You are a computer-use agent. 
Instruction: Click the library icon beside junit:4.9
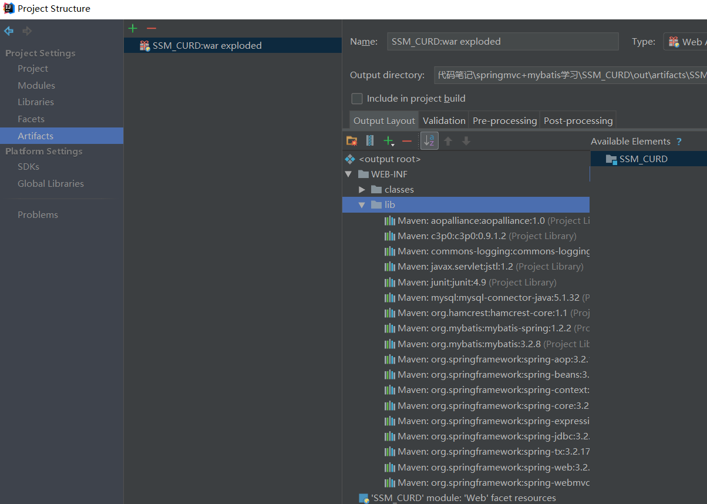pos(390,283)
